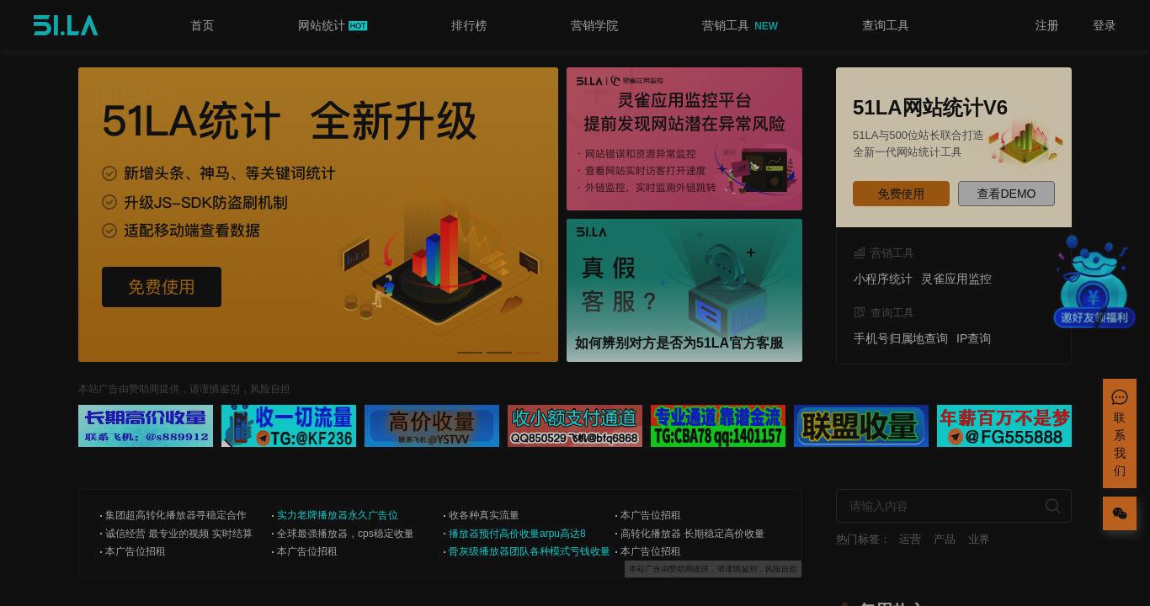The height and width of the screenshot is (606, 1150).
Task: Select first carousel slide indicator
Action: (470, 352)
